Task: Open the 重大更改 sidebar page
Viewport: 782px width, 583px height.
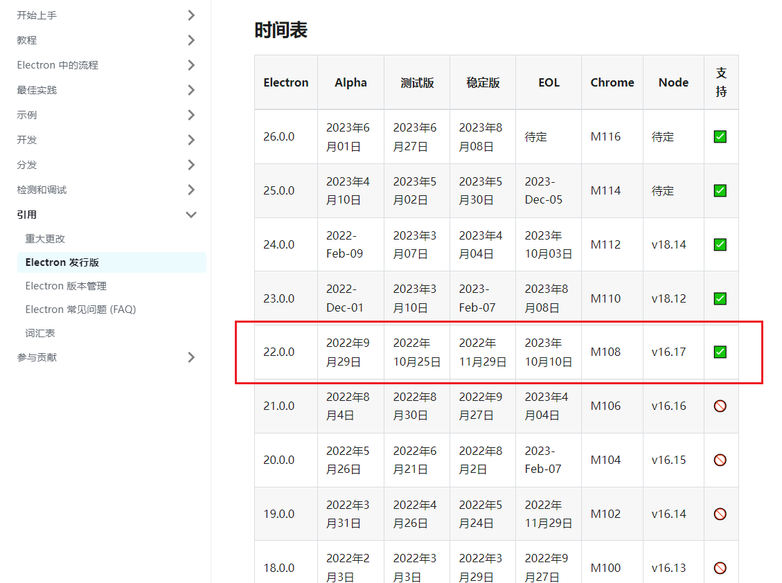Action: [45, 239]
